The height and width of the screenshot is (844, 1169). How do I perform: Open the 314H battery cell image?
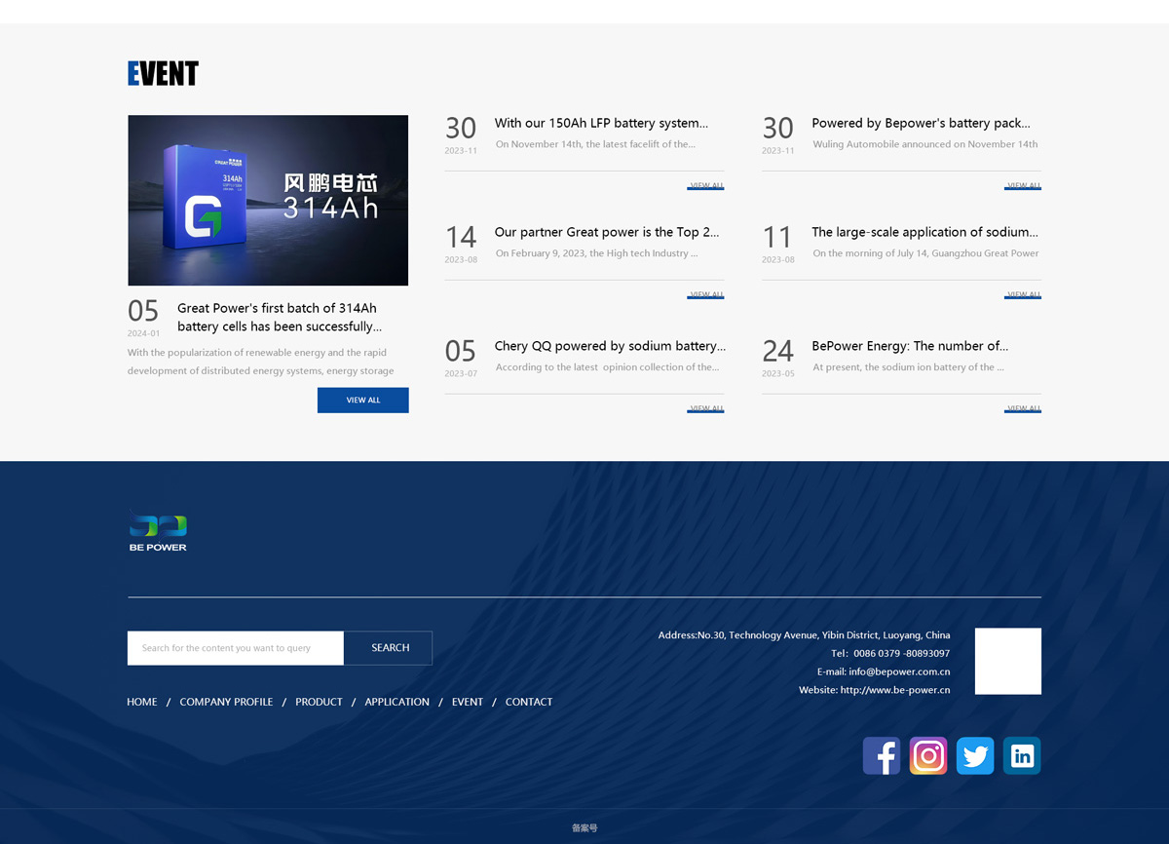coord(268,200)
